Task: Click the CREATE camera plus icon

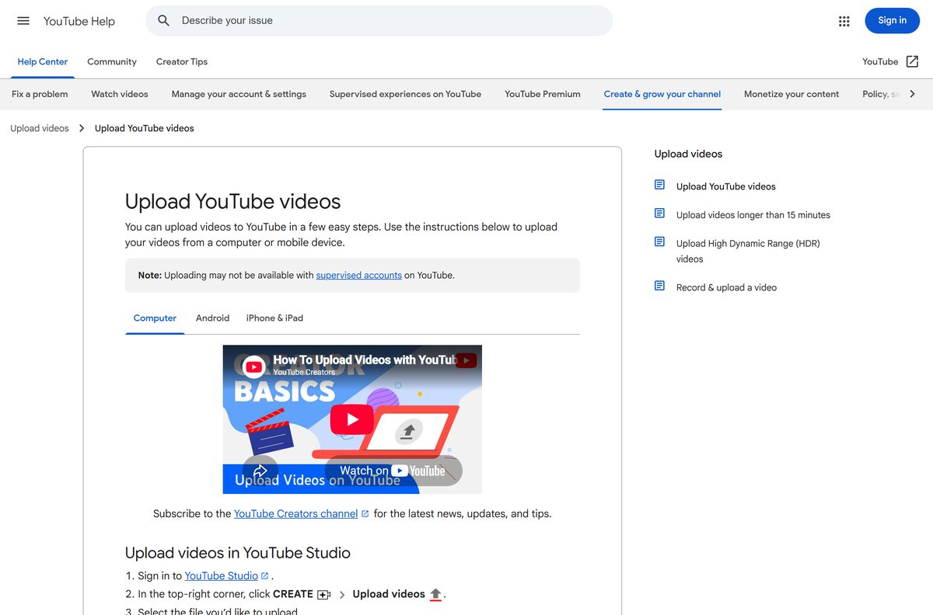Action: [324, 594]
